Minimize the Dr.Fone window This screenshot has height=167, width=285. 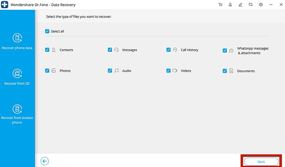(x=271, y=5)
